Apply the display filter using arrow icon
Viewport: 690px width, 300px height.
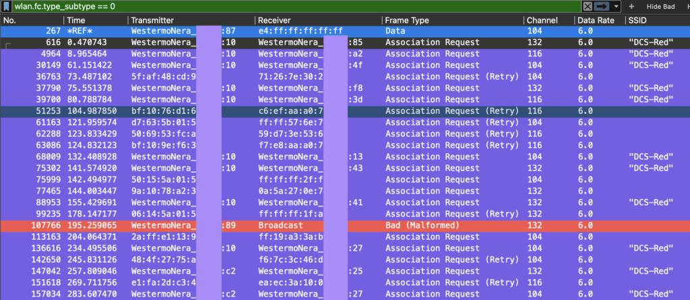pyautogui.click(x=602, y=6)
